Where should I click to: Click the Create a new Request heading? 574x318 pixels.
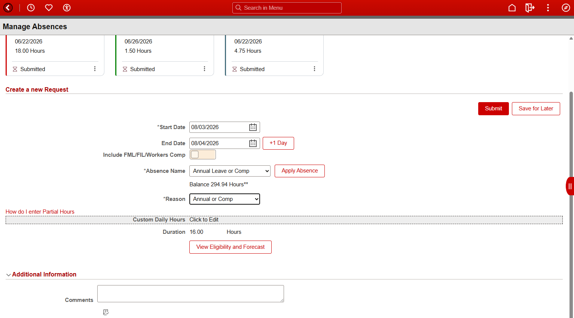pyautogui.click(x=37, y=89)
